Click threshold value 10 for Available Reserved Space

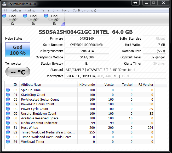coord(131,118)
